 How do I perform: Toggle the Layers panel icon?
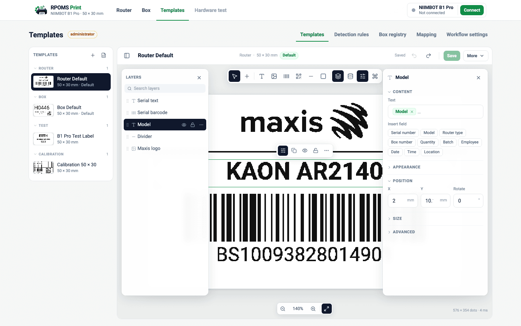[338, 76]
